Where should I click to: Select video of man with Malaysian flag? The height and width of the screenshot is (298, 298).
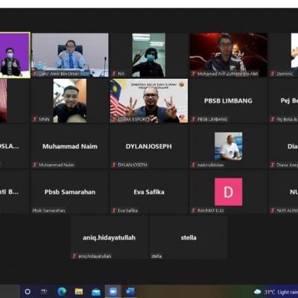click(149, 101)
